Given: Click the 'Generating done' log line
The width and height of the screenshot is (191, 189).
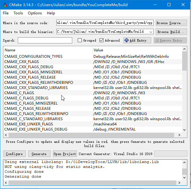Looking at the screenshot, I should [x=23, y=176].
